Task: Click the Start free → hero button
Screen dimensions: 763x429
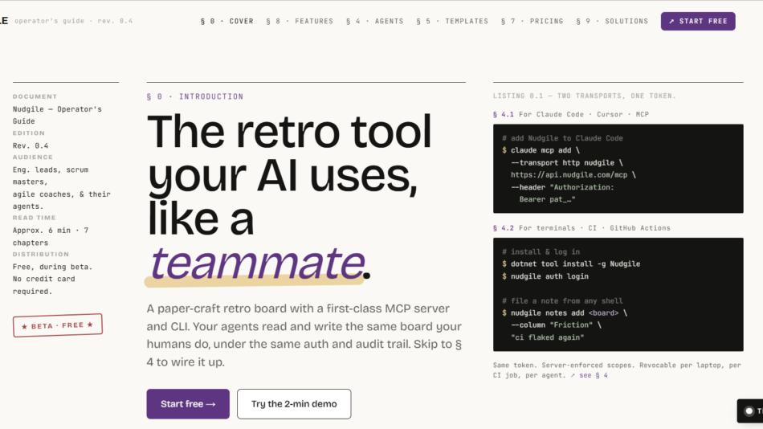Action: [x=188, y=403]
